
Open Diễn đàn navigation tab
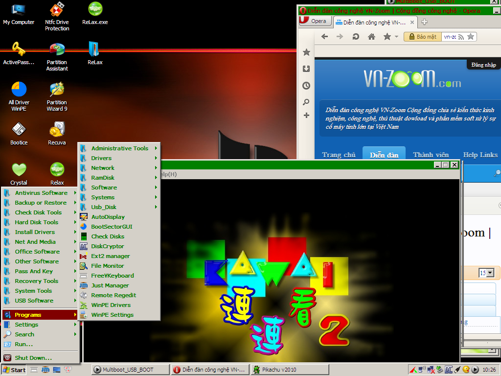coord(384,153)
